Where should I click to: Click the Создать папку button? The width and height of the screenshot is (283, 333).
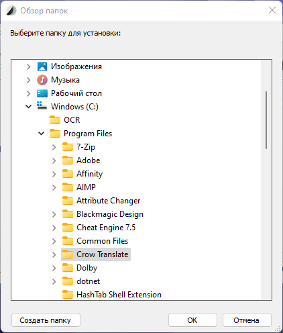(46, 320)
